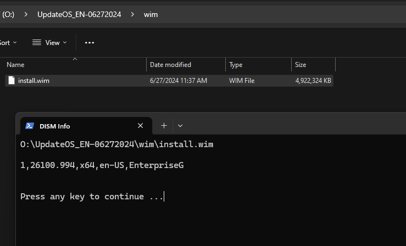Click the PowerShell icon on DISM Info tab
This screenshot has height=246, width=406.
coord(30,126)
